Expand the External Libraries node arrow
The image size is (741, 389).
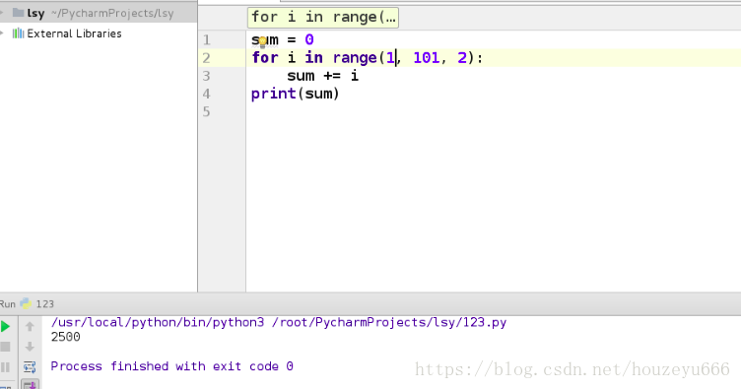(2, 33)
